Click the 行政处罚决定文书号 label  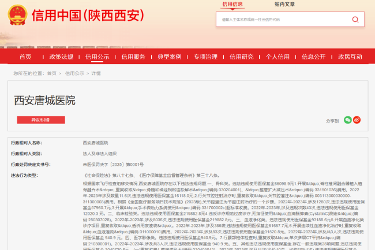coord(31,165)
